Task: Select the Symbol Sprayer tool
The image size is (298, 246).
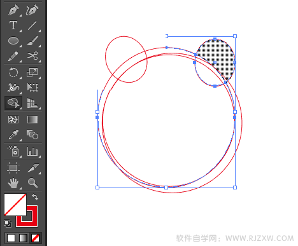Action: click(13, 151)
